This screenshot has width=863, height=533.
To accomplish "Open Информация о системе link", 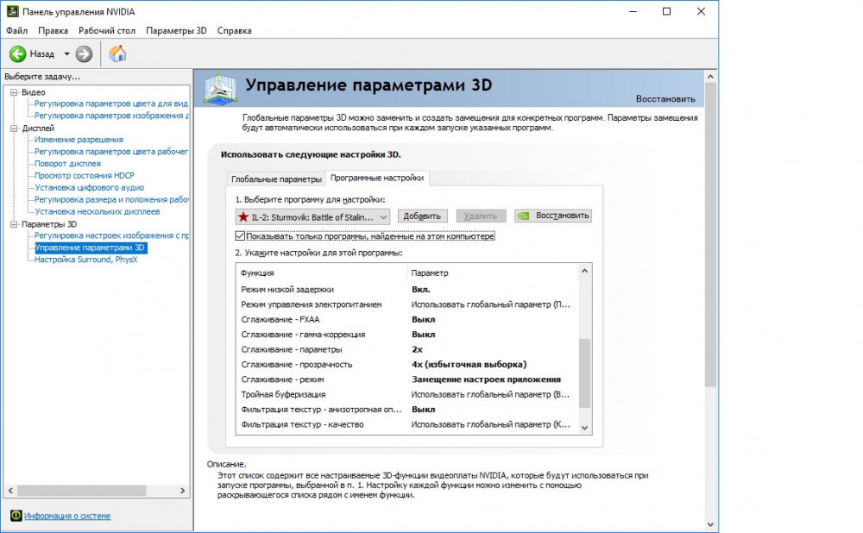I will click(67, 516).
